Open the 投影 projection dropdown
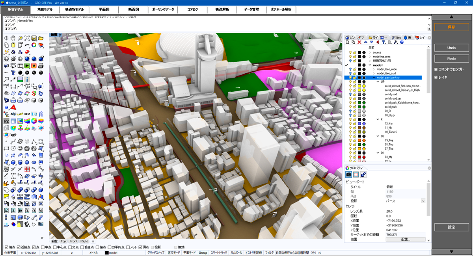Image resolution: width=473 pixels, height=256 pixels. [x=423, y=201]
